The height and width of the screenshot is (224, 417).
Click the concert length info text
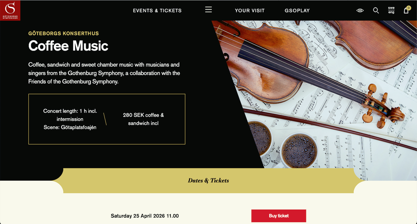(x=70, y=115)
